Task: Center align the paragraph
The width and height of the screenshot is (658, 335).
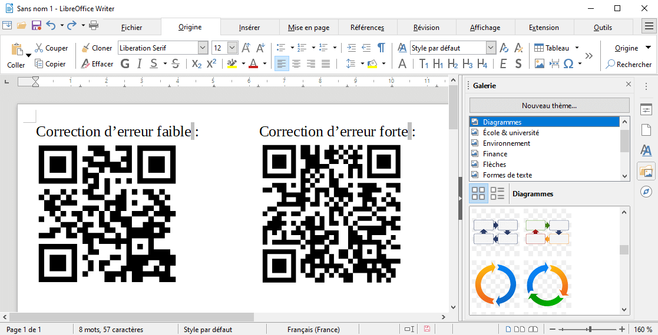Action: 296,63
